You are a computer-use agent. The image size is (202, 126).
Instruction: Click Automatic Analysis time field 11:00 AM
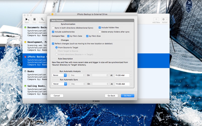[122, 75]
